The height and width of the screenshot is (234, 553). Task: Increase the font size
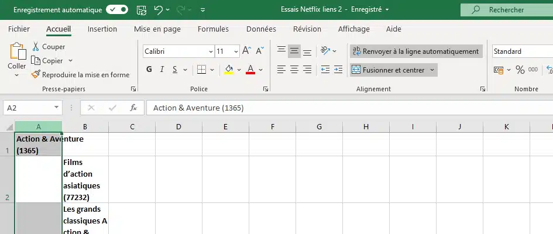click(x=246, y=51)
